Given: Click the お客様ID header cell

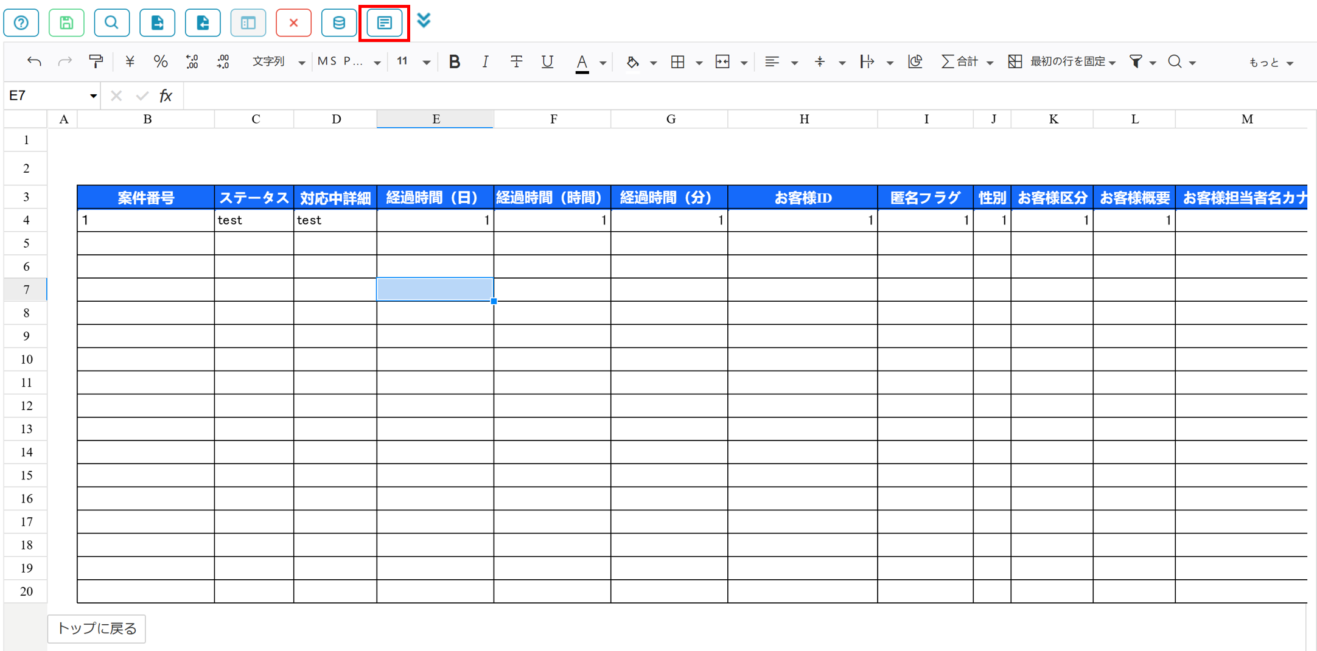Looking at the screenshot, I should (803, 198).
